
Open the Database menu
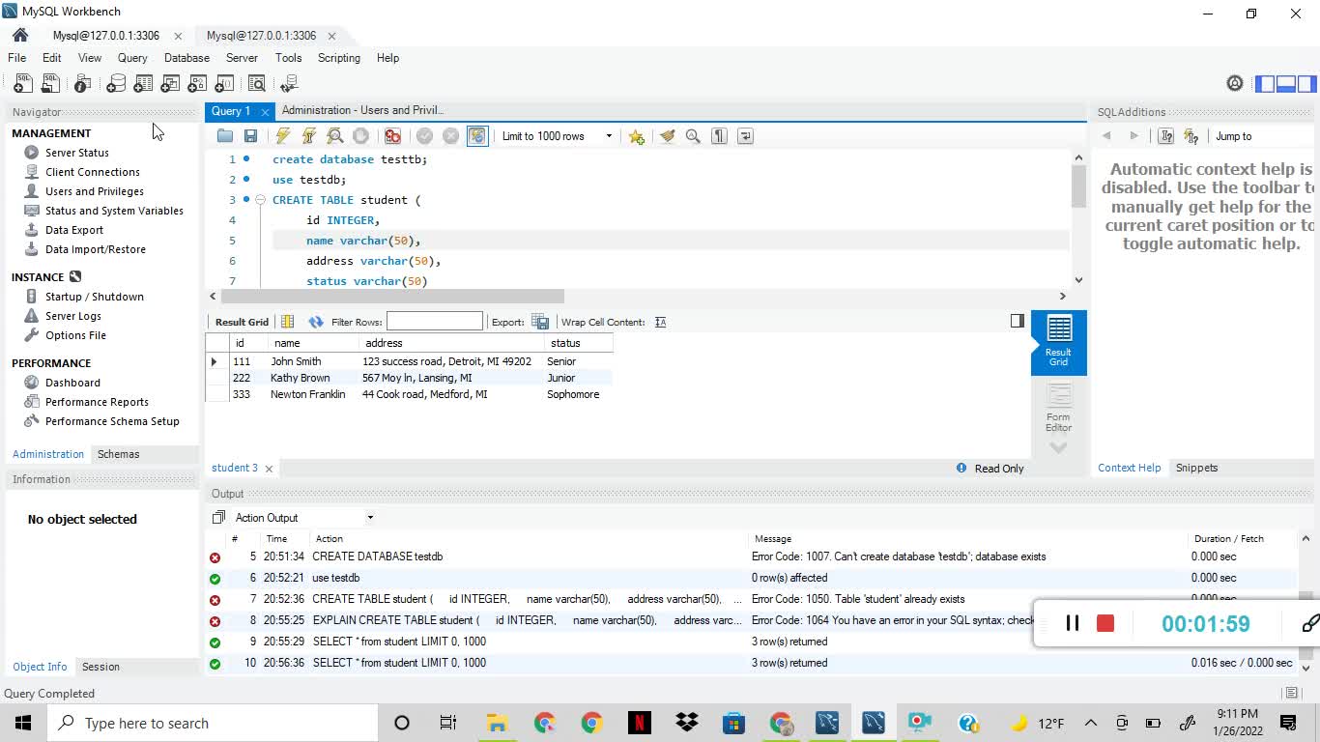click(187, 58)
